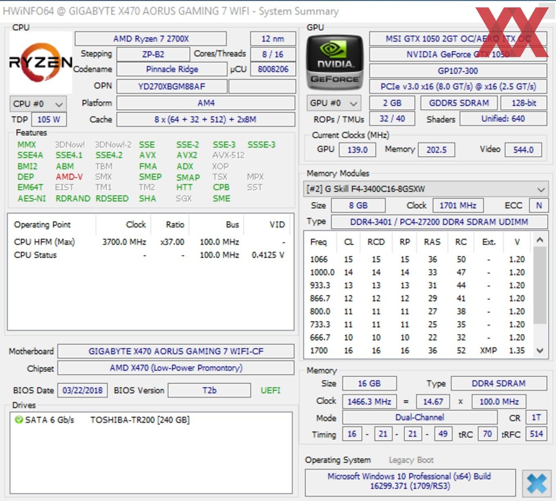Click the ECC N field
This screenshot has height=501, width=556.
point(539,205)
